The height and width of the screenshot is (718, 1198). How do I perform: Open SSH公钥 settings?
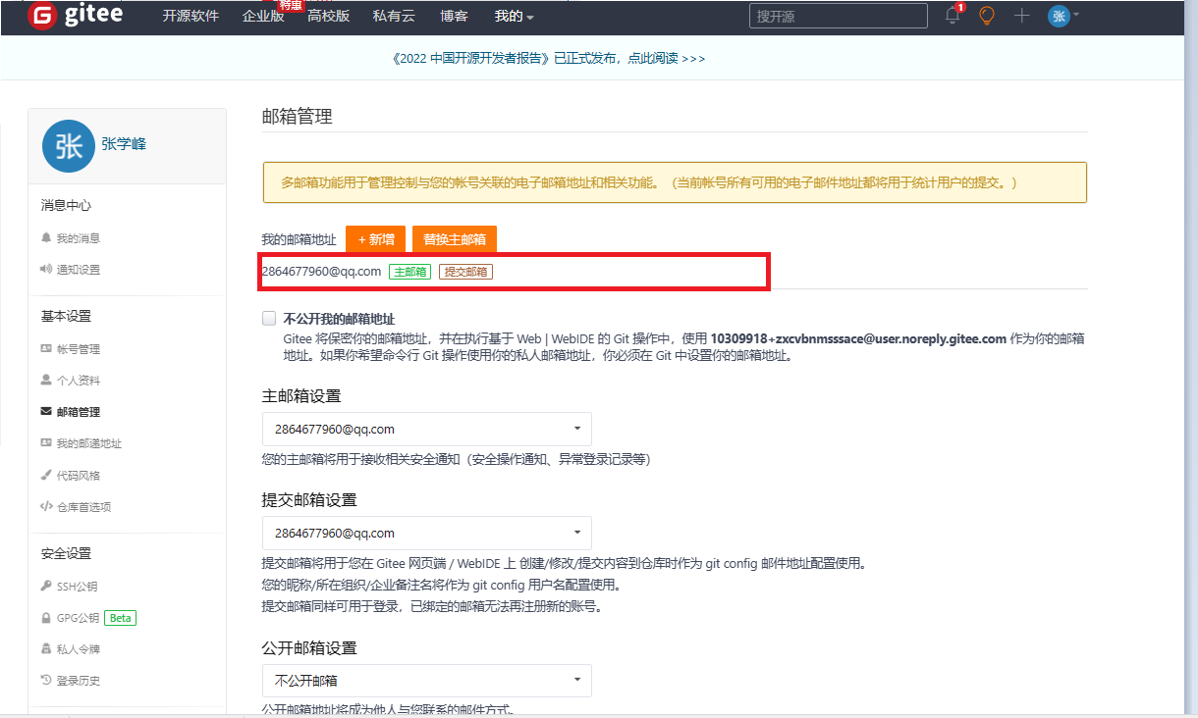pos(77,587)
